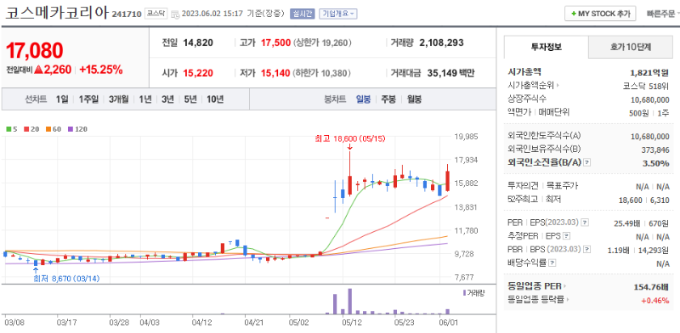This screenshot has height=333, width=680.
Task: Click the stock name 코스메카코리아
Action: tap(56, 12)
